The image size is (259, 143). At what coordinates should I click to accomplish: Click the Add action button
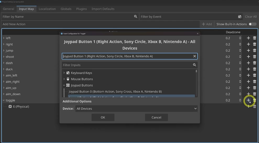(207, 24)
